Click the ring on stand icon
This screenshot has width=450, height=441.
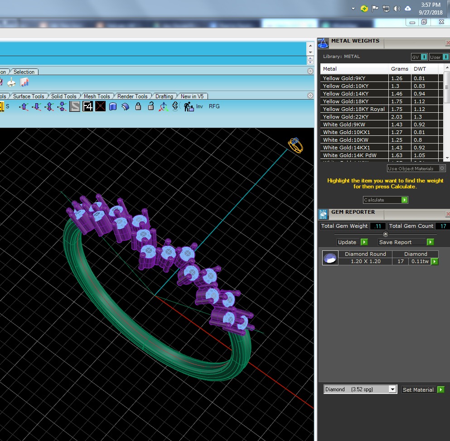pos(11,82)
